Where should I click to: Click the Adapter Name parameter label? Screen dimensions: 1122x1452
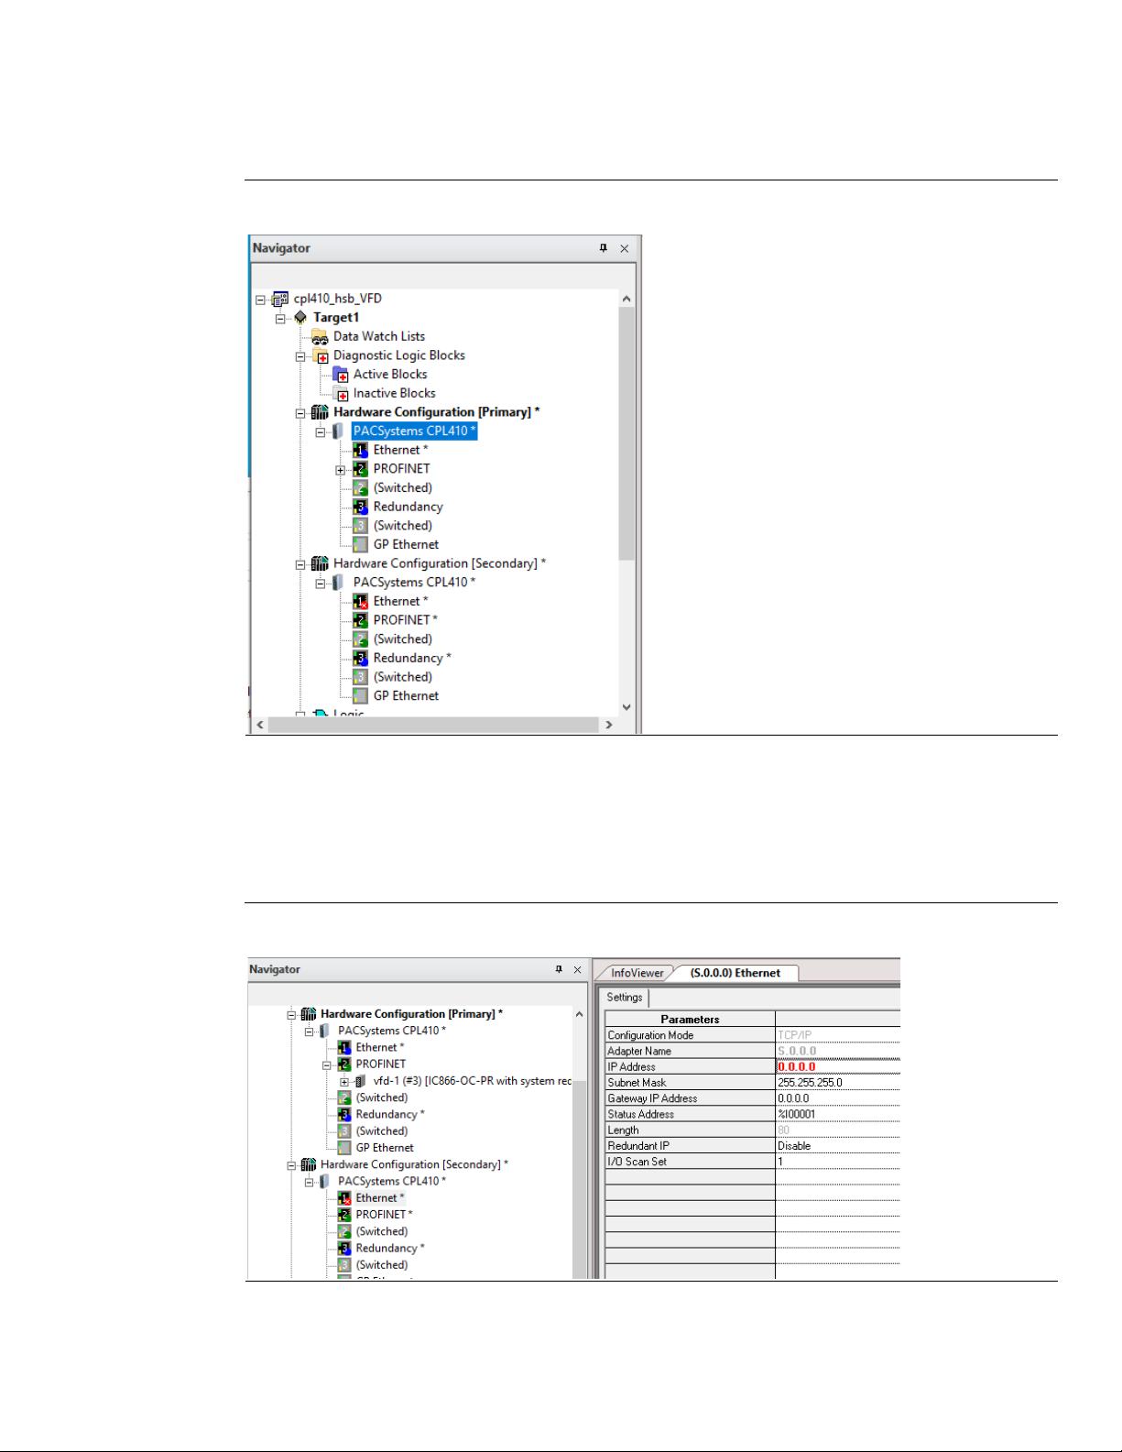pos(639,1051)
